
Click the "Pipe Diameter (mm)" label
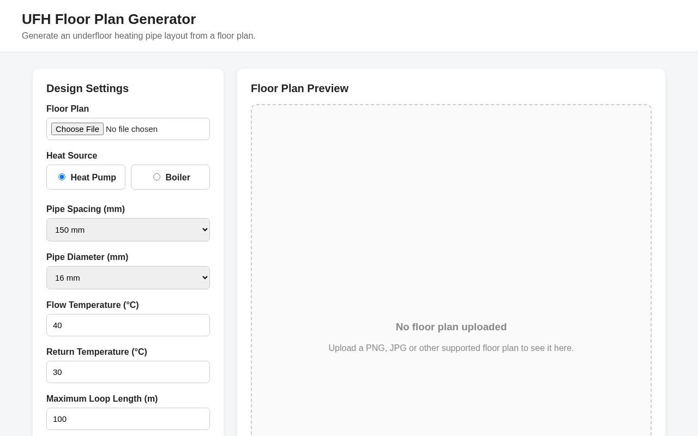coord(87,257)
